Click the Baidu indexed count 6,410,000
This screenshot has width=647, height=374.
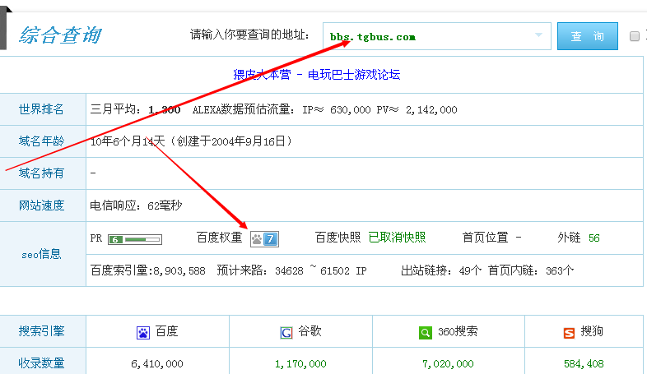coord(156,363)
